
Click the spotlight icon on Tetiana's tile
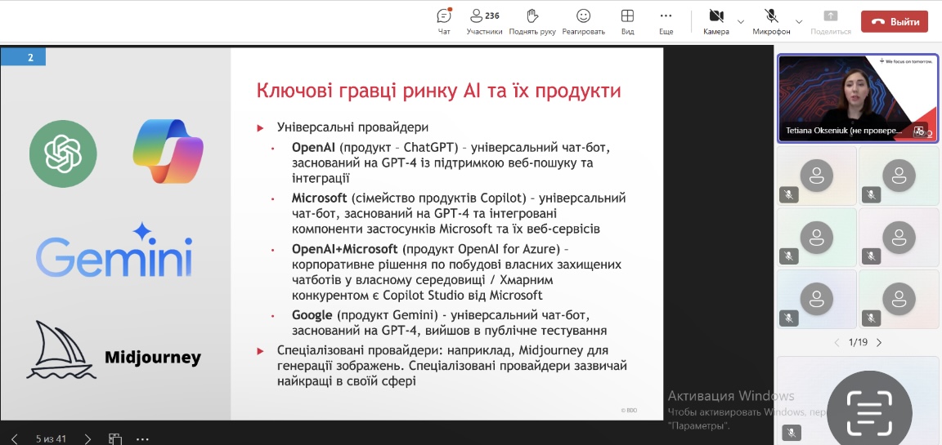point(918,130)
